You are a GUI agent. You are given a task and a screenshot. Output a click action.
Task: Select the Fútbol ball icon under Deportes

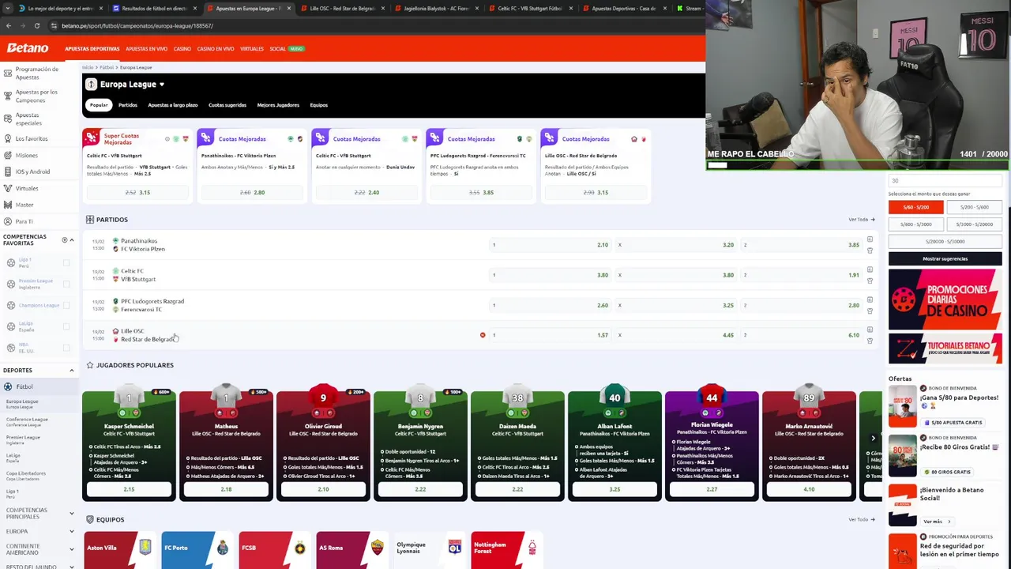click(8, 386)
